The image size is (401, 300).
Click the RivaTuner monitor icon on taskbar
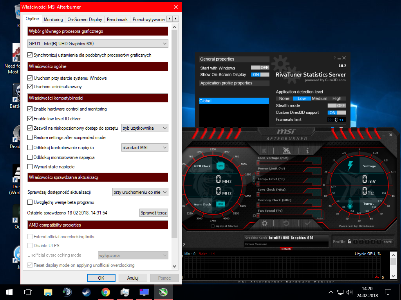[144, 292]
